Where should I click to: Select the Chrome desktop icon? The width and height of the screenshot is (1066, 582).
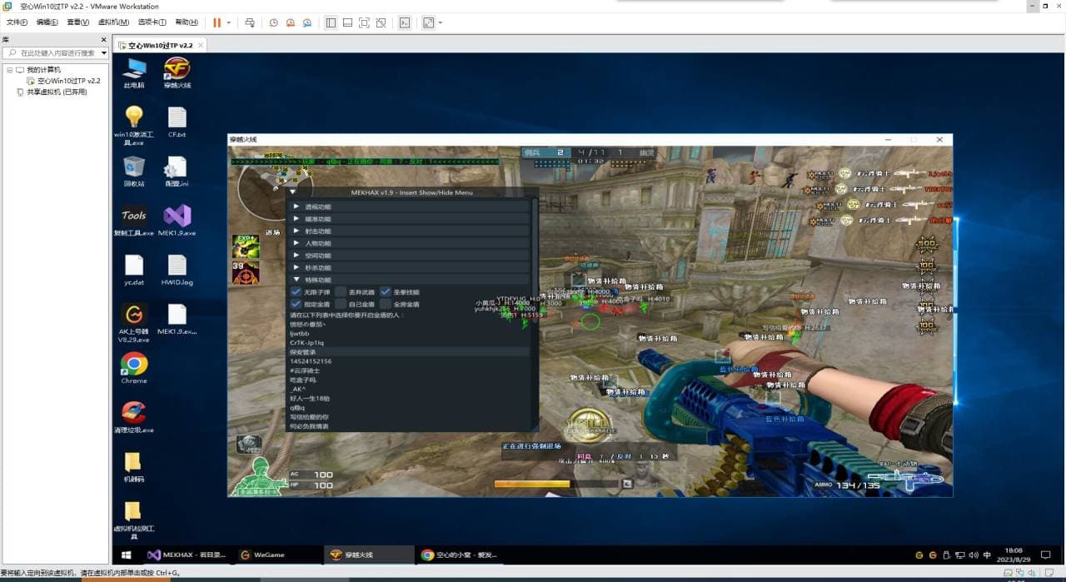point(134,368)
